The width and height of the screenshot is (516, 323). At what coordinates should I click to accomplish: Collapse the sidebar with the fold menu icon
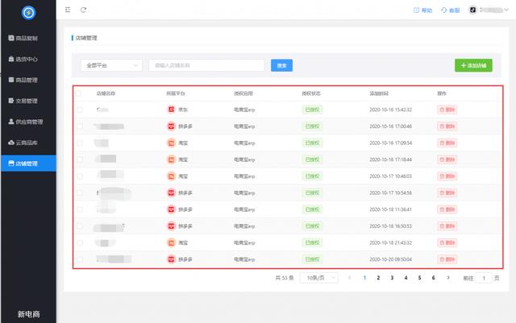68,10
